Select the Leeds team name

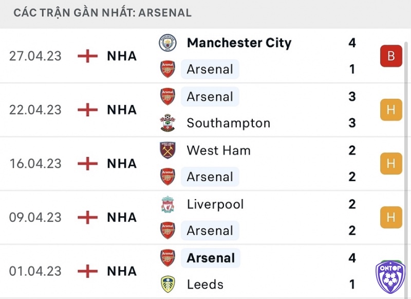(x=205, y=284)
